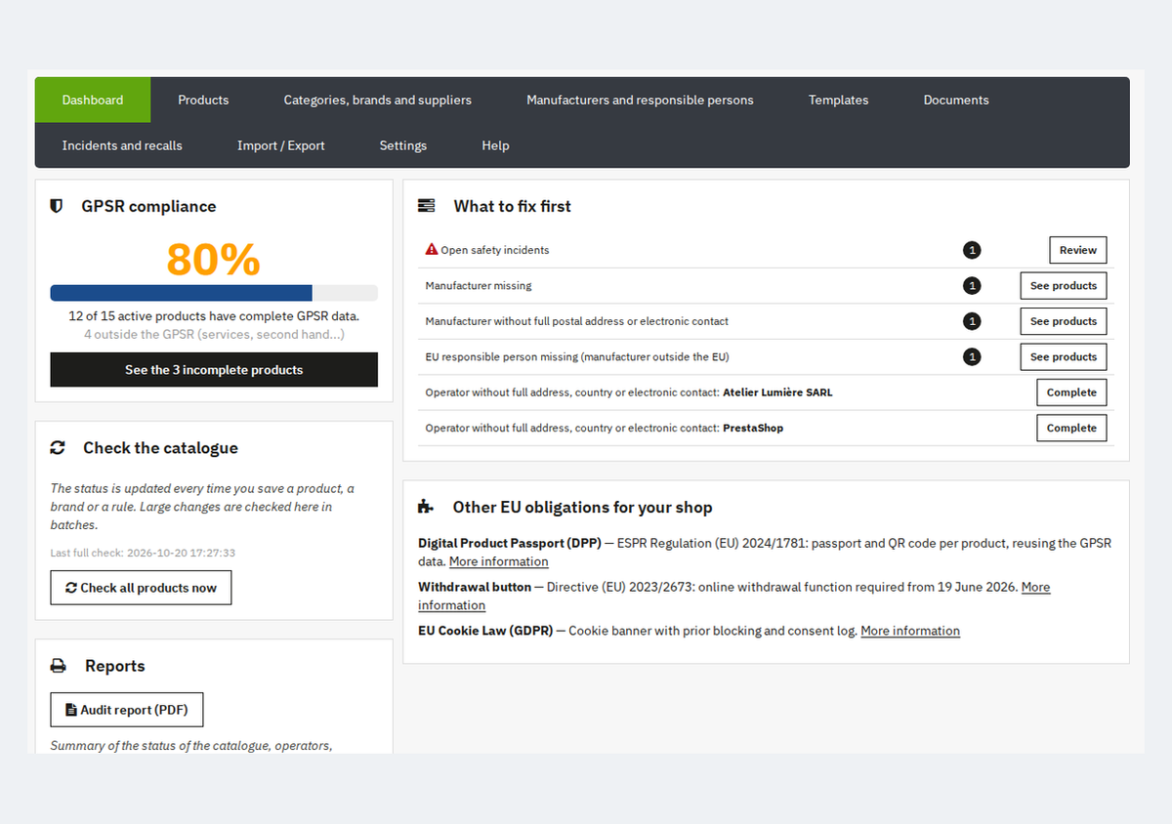
Task: Open More information for EU Cookie Law
Action: pos(910,631)
